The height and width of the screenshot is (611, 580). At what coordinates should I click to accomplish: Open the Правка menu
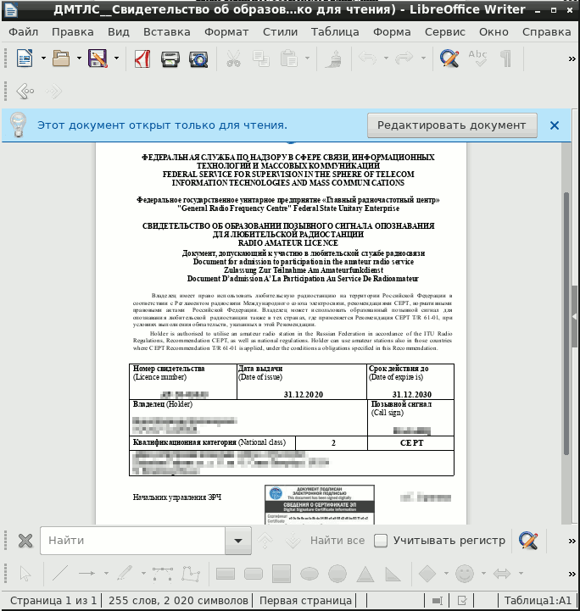pos(73,32)
